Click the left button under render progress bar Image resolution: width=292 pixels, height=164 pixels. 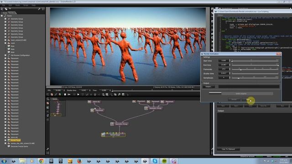[x=234, y=100]
